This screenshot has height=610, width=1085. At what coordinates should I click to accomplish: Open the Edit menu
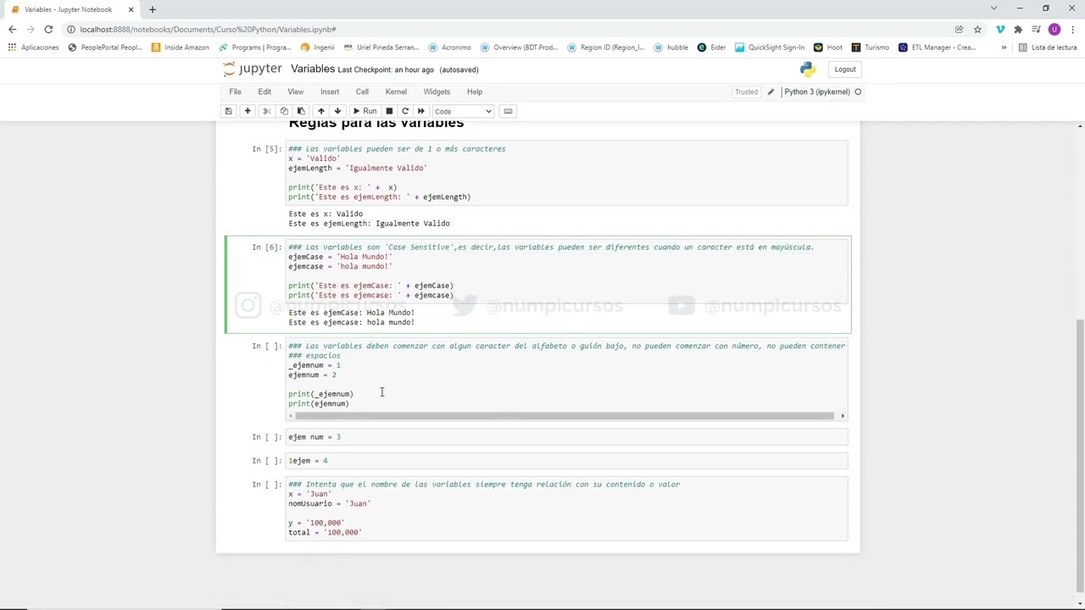(x=264, y=91)
